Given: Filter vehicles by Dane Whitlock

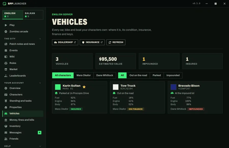Looking at the screenshot, I should (x=105, y=75).
